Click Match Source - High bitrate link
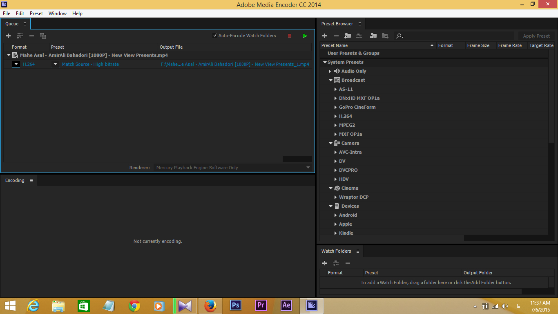Viewport: 558px width, 314px height. [x=90, y=64]
